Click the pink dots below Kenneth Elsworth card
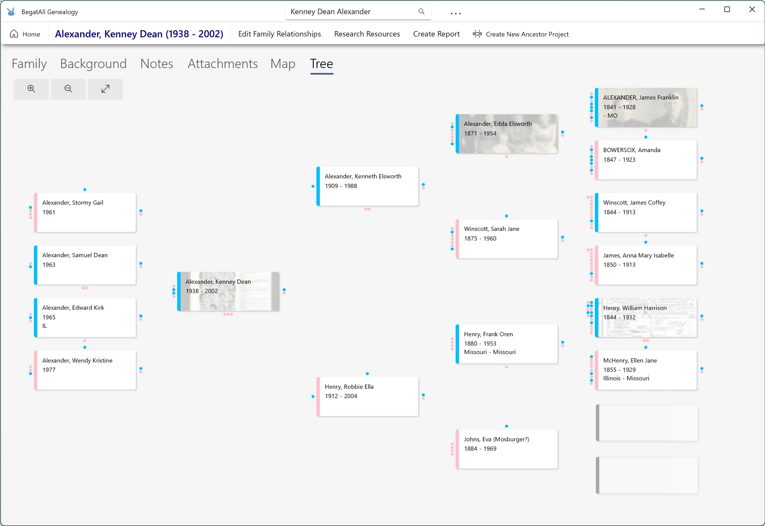765x526 pixels. tap(367, 209)
